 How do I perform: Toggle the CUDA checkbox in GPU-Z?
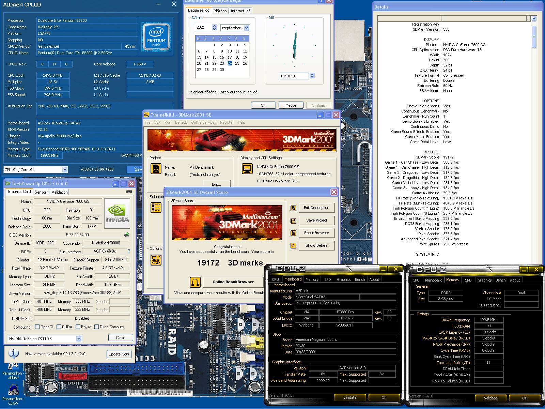tap(59, 327)
